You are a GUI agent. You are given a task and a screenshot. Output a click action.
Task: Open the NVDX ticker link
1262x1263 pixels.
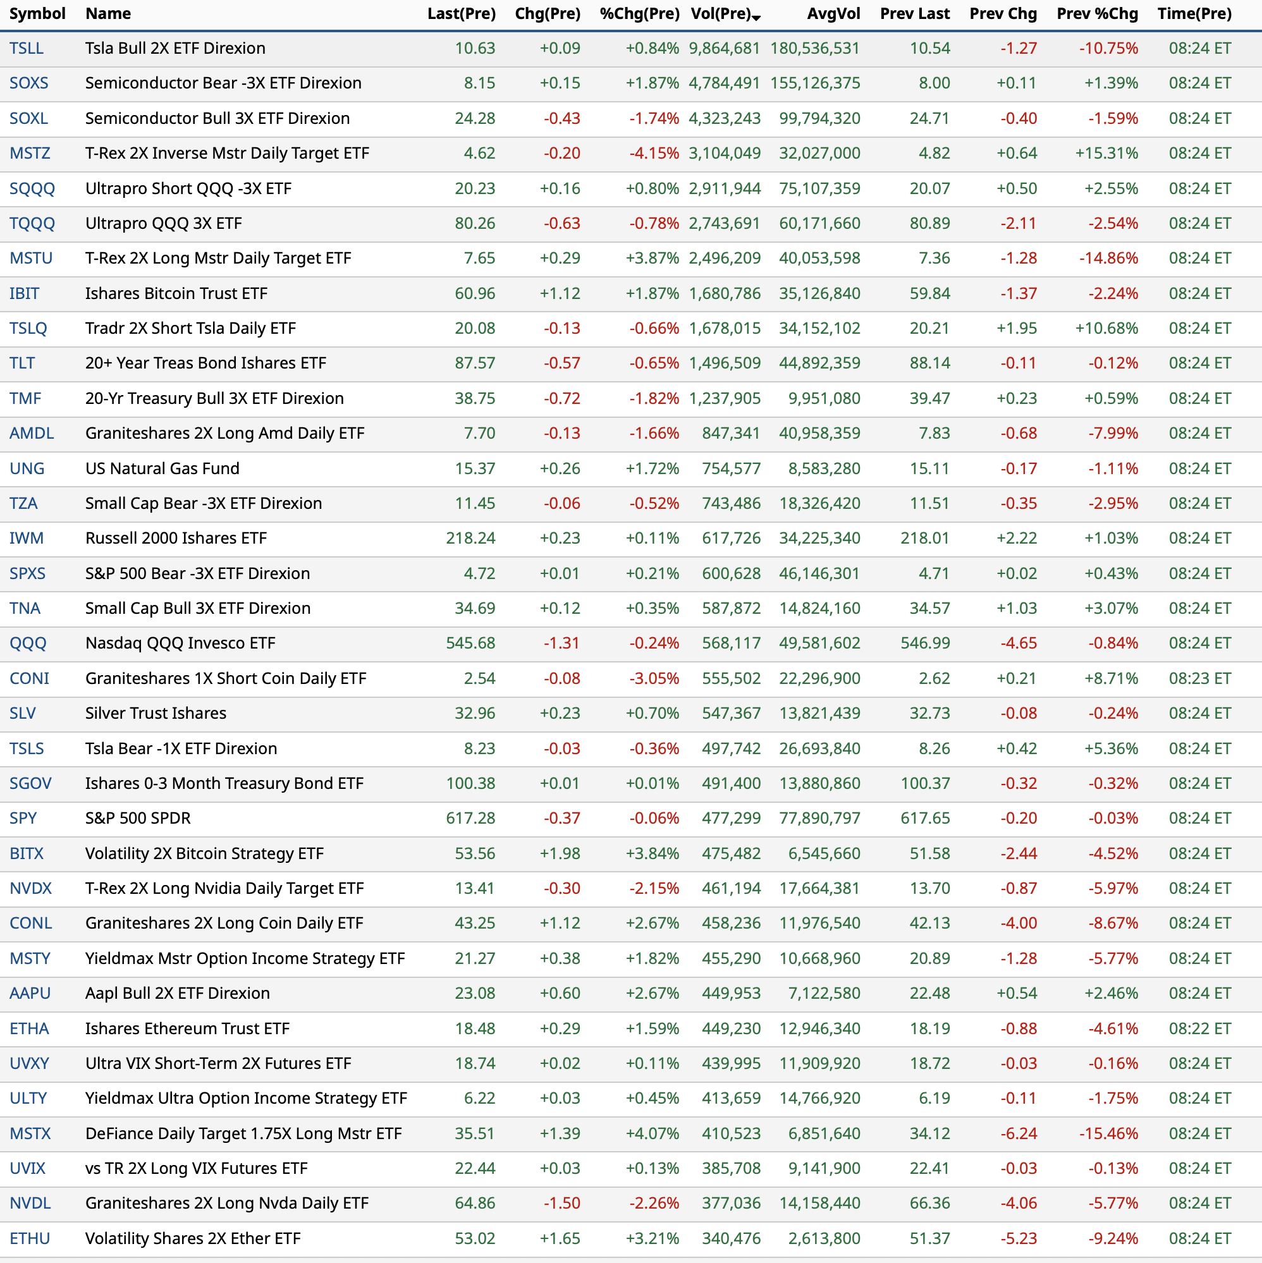[30, 888]
